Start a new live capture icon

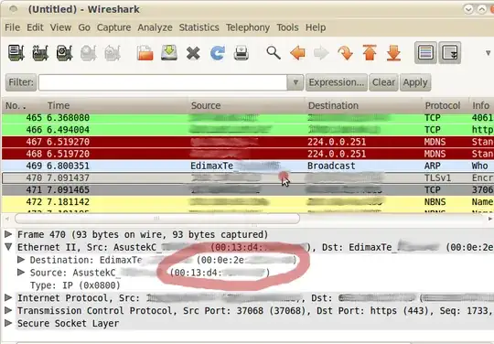coord(65,53)
